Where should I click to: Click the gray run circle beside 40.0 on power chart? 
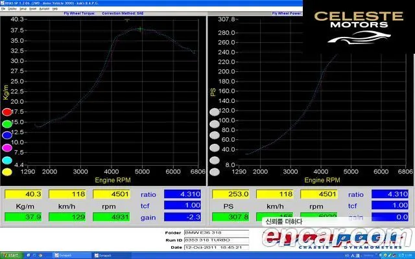tap(215, 148)
